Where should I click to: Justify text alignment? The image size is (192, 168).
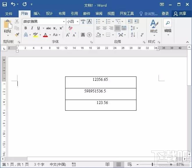(x=118, y=28)
